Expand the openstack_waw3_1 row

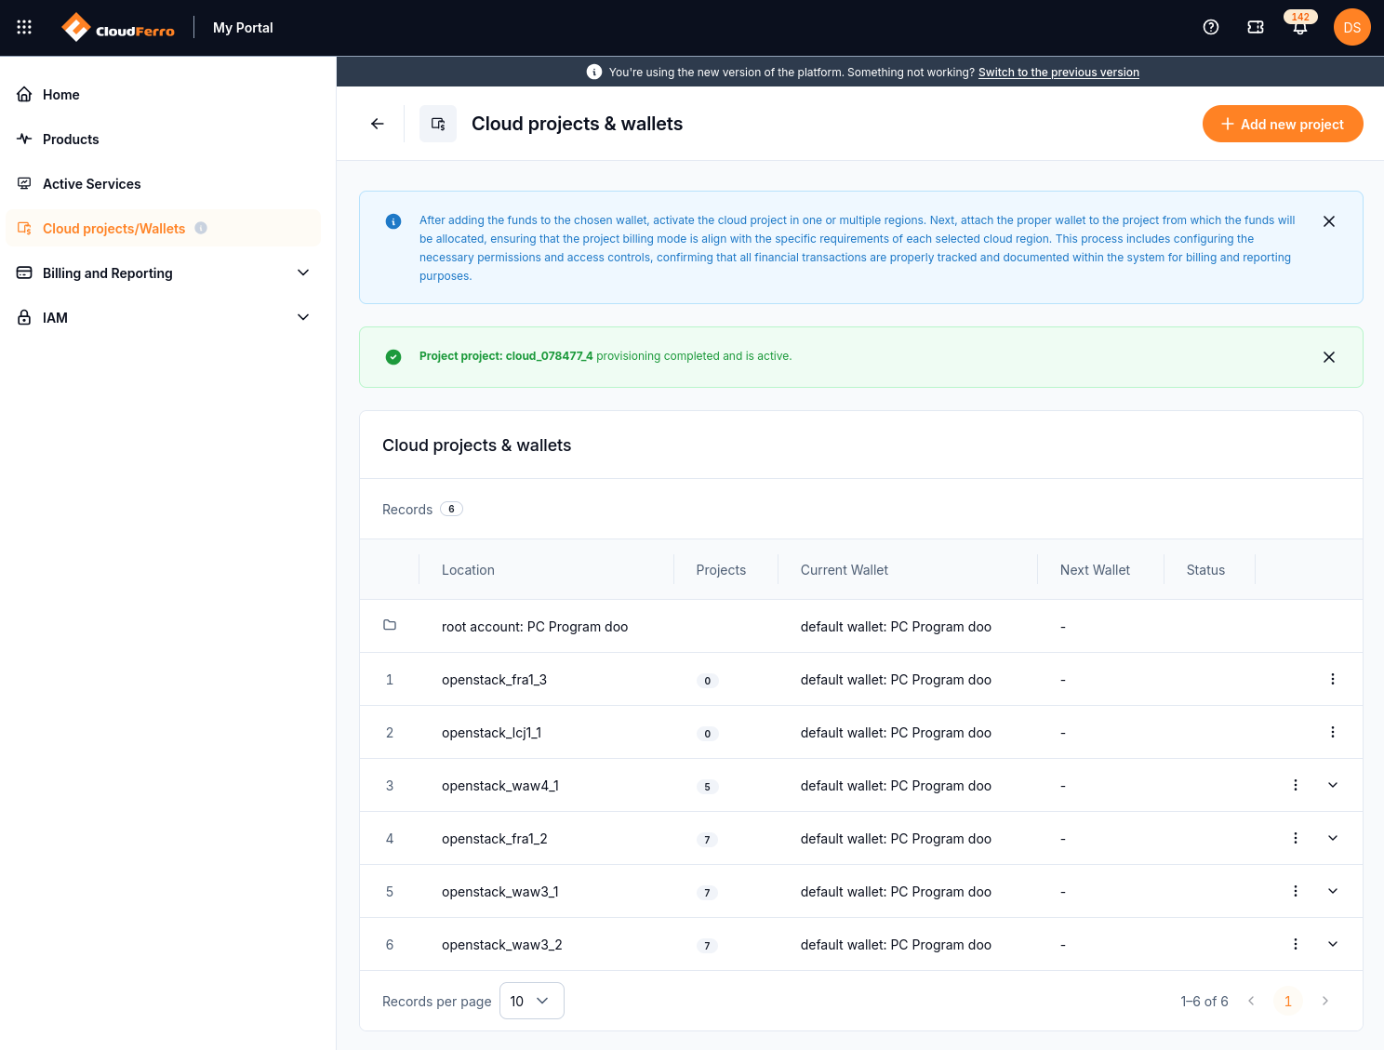coord(1333,891)
